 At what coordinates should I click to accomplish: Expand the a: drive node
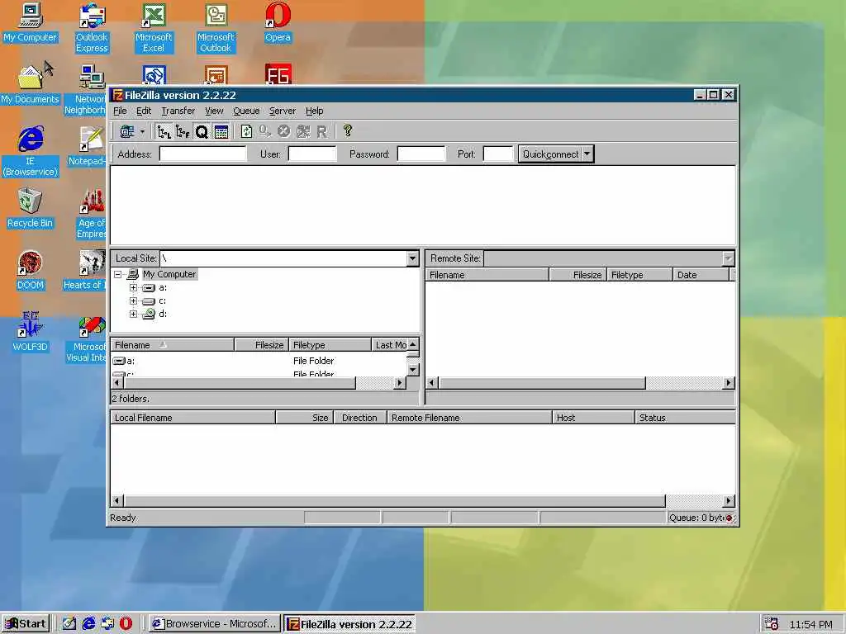click(133, 288)
